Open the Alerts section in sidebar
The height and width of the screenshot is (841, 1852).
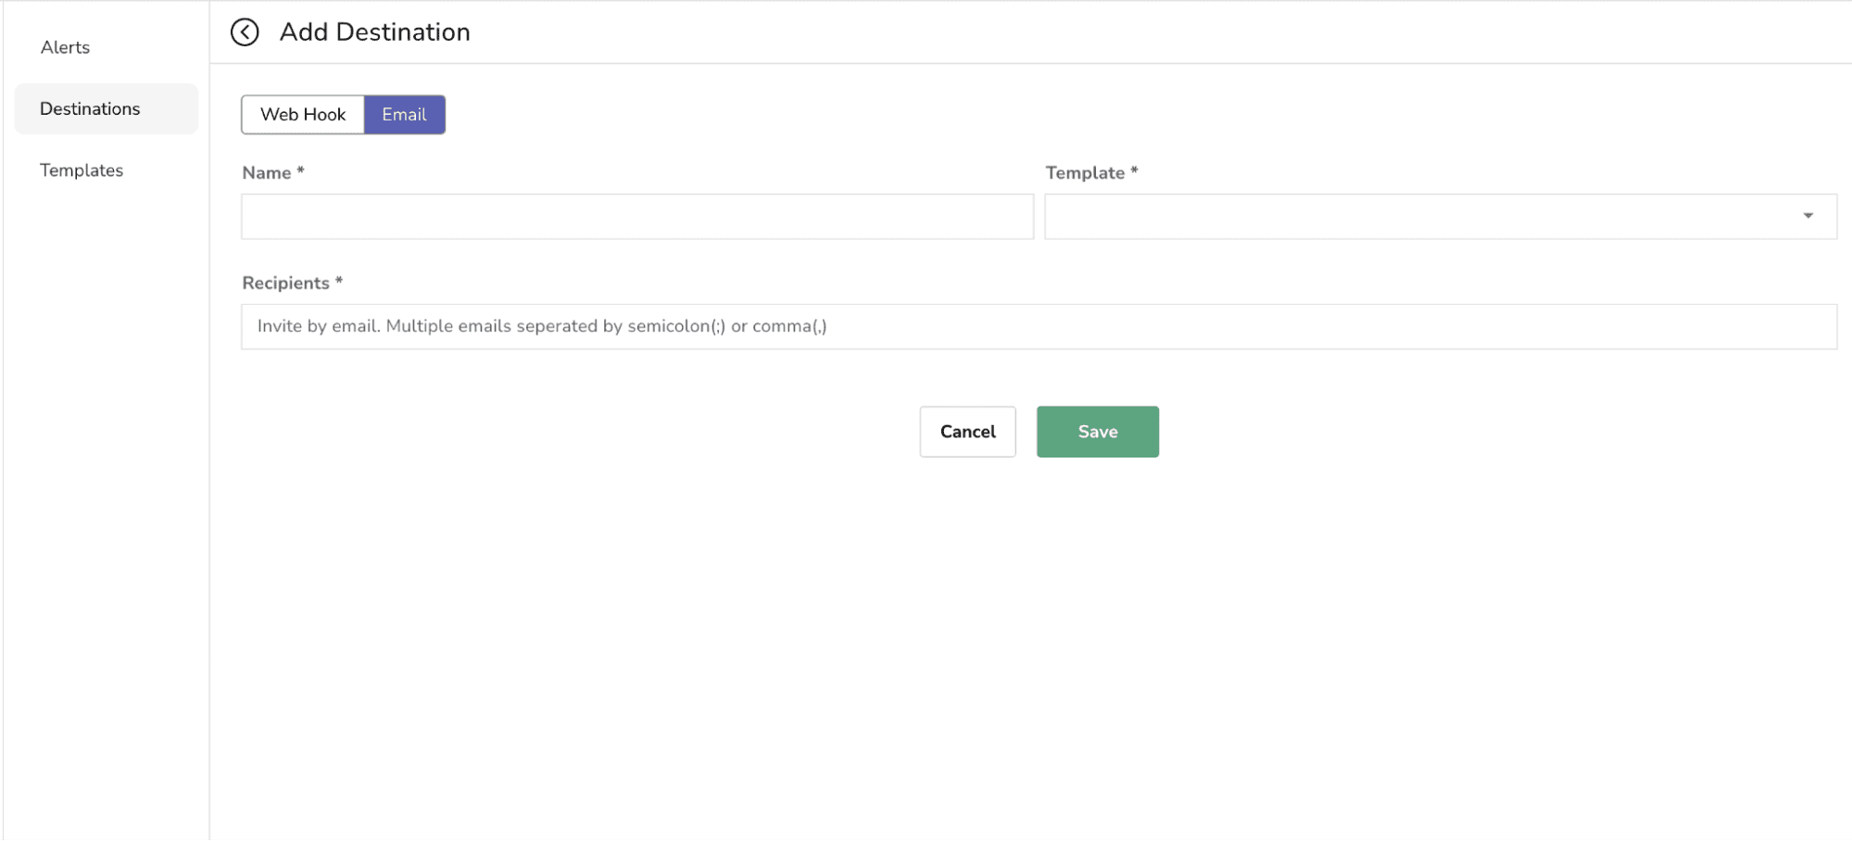[x=65, y=47]
